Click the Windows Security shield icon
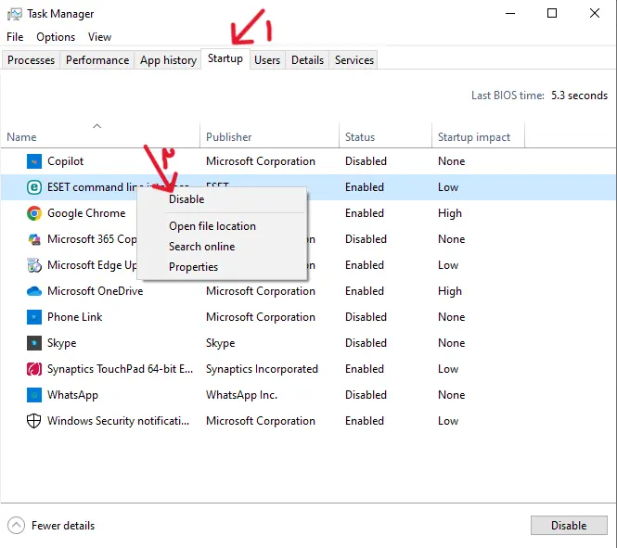The height and width of the screenshot is (548, 617). pyautogui.click(x=33, y=421)
